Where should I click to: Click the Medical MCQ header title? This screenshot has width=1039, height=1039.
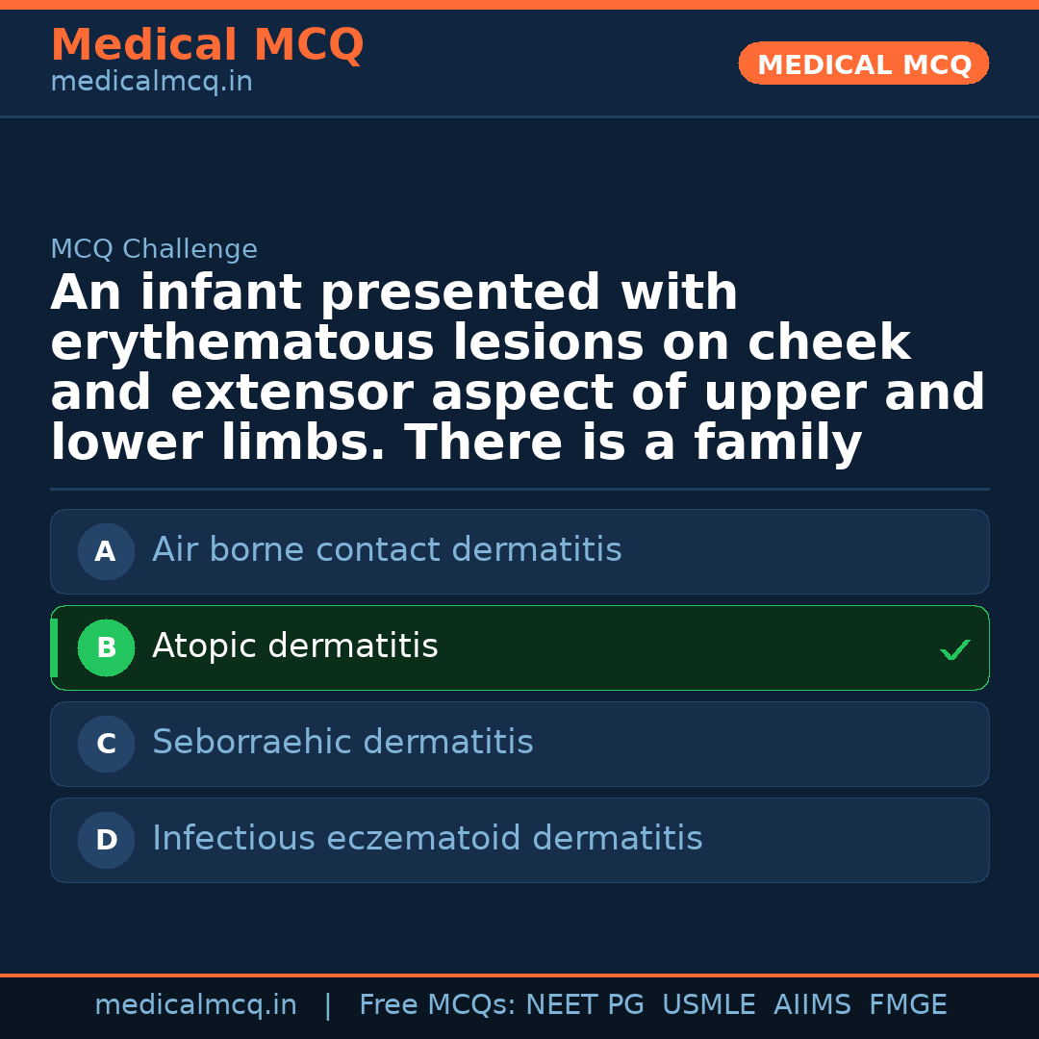tap(207, 45)
